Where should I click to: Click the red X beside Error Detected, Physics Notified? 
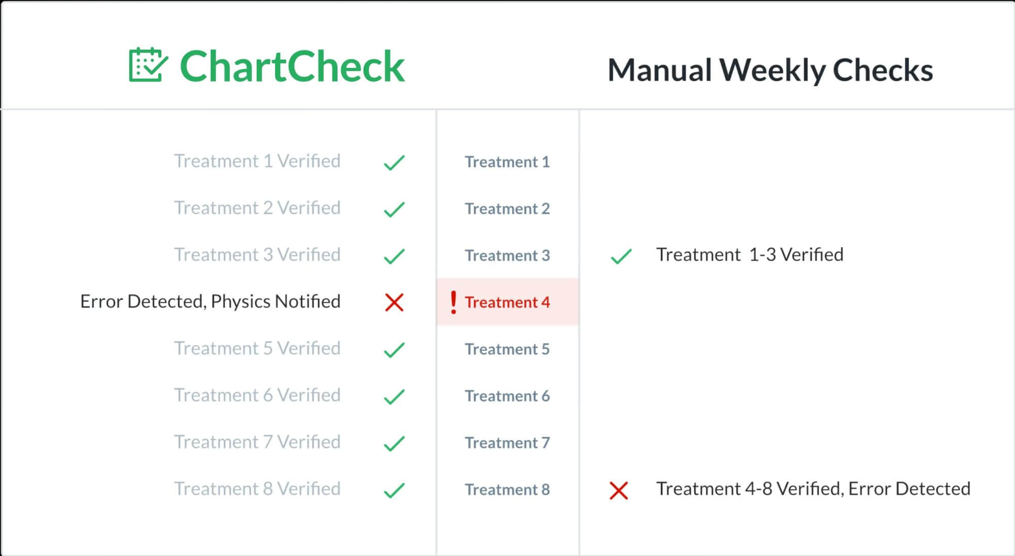(394, 303)
